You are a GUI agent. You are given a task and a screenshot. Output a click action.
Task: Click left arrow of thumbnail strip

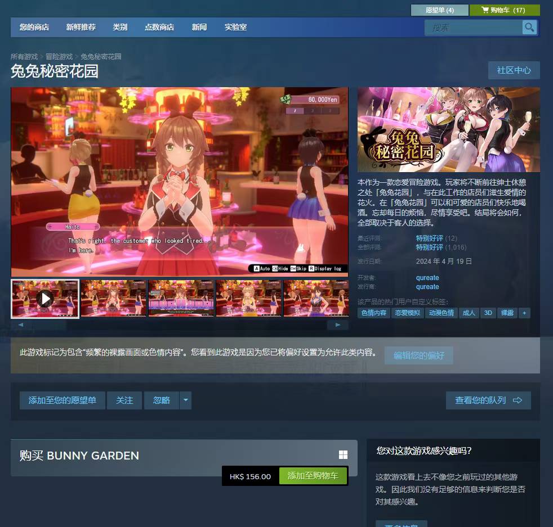pos(21,325)
